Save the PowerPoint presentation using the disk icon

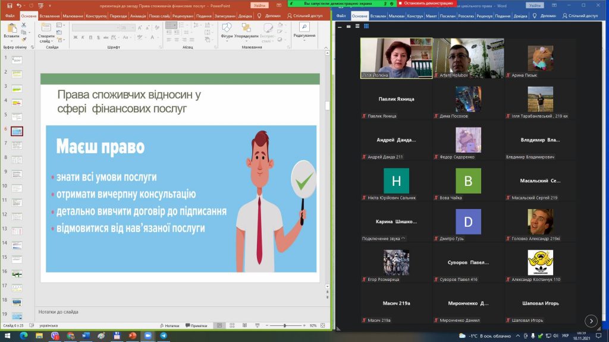coord(10,5)
